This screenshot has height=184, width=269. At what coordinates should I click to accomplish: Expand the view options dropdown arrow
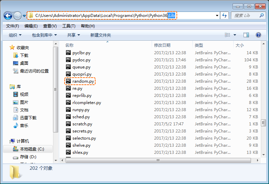click(235, 35)
